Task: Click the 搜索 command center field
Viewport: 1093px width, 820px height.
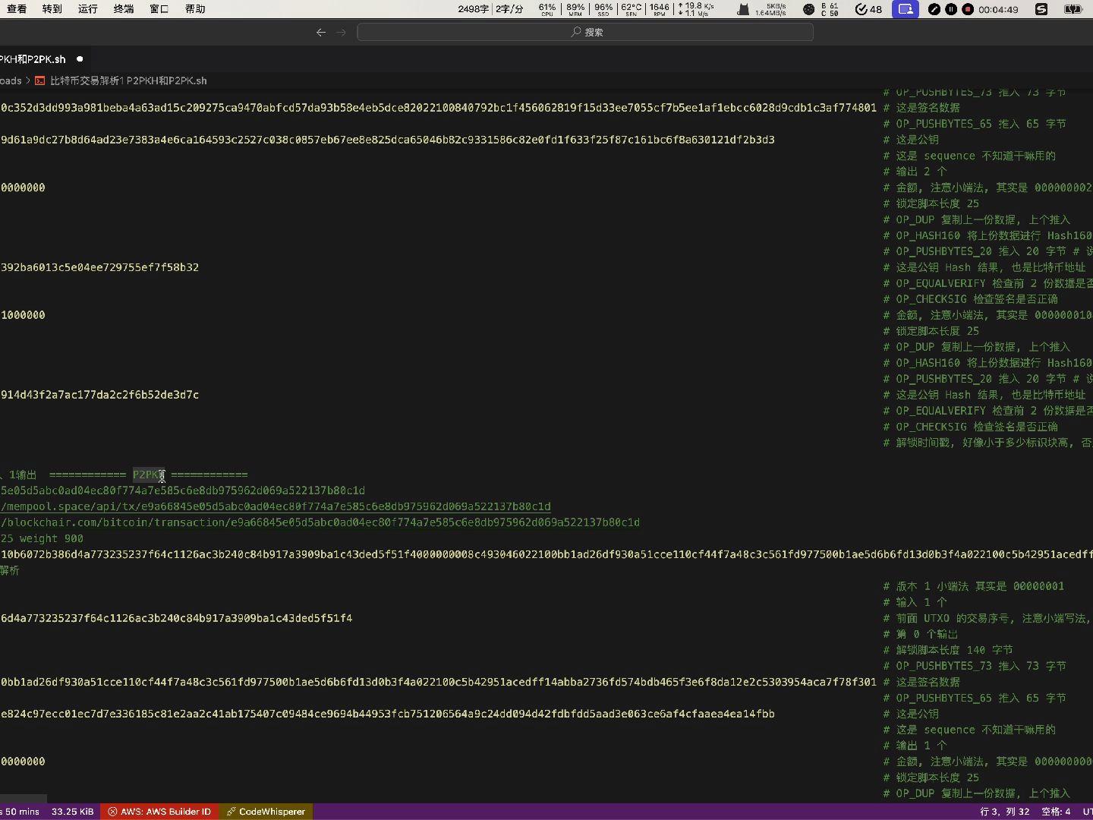Action: [585, 32]
